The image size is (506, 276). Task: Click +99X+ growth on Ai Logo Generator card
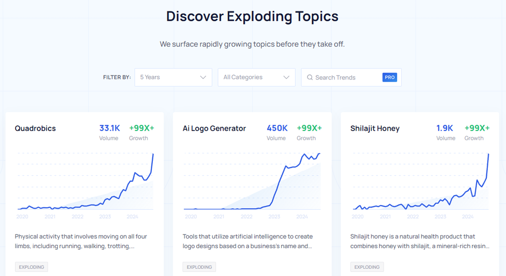click(x=309, y=128)
